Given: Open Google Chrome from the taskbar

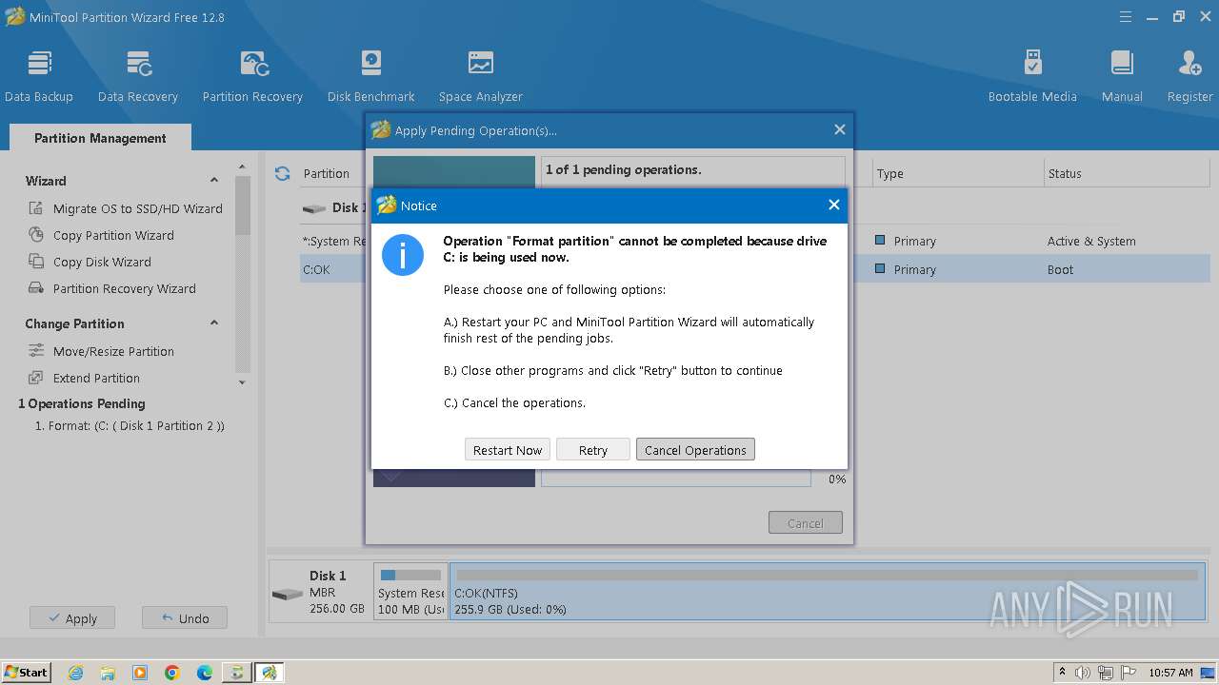Looking at the screenshot, I should coord(172,673).
